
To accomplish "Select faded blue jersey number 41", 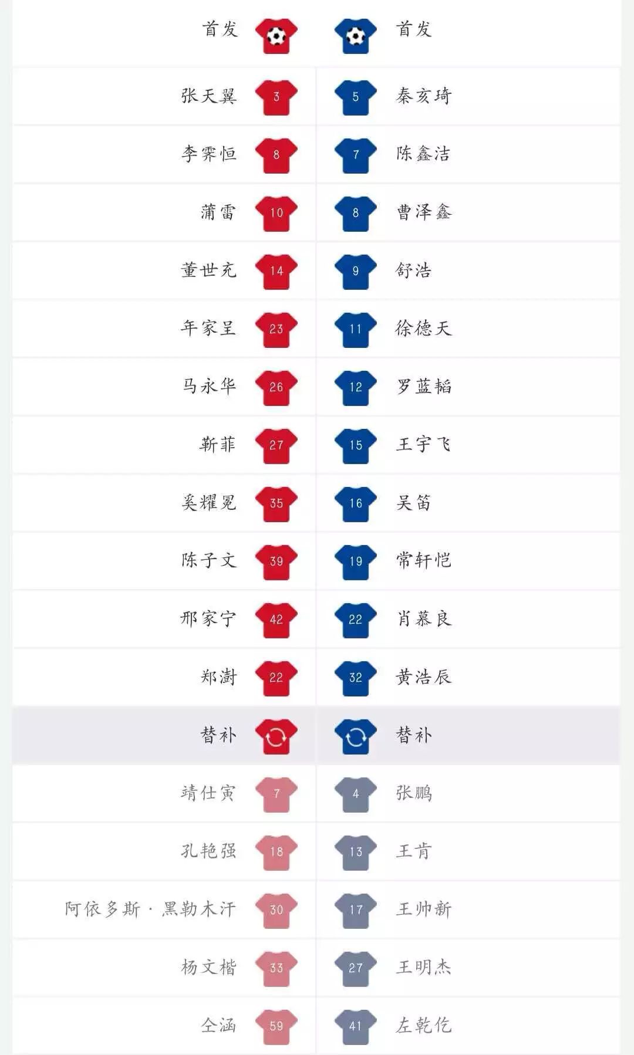I will pos(355,1027).
